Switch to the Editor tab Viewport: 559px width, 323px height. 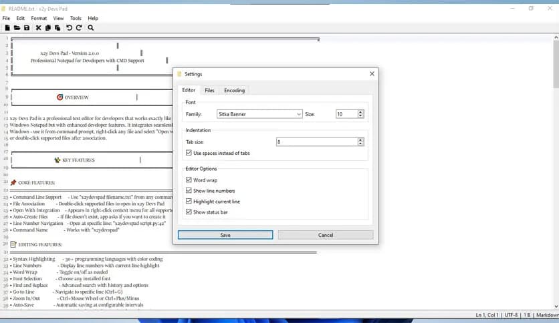click(x=189, y=90)
